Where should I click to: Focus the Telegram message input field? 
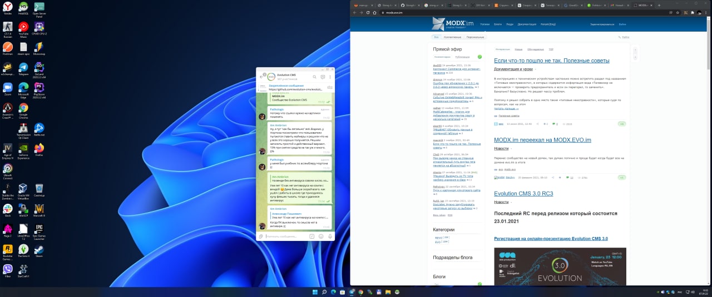point(286,236)
